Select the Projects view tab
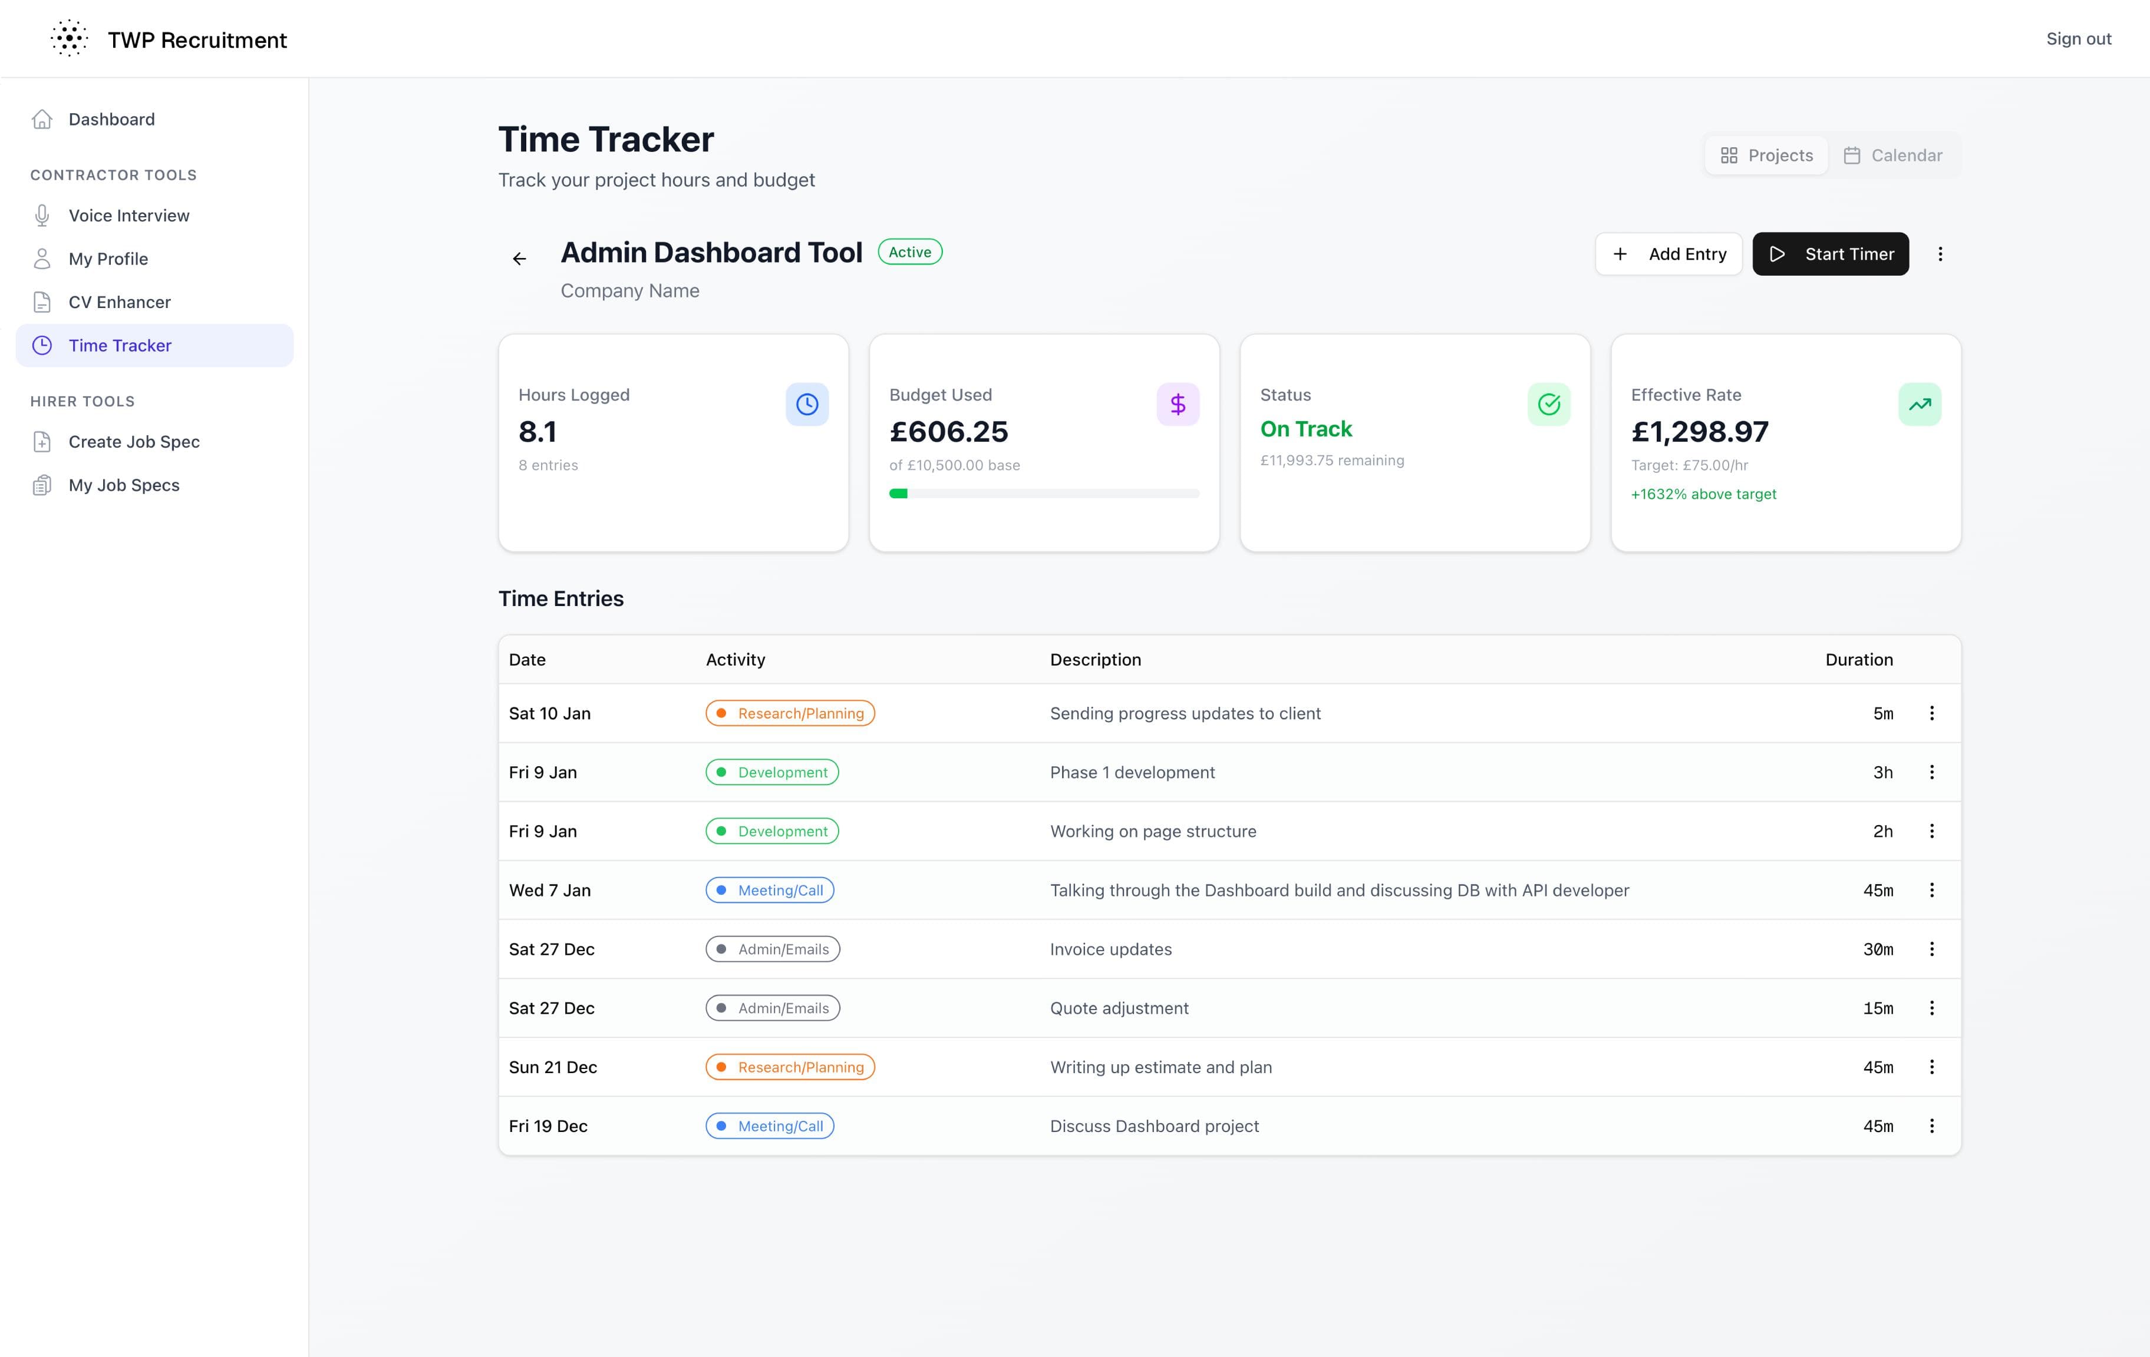Screen dimensions: 2150x1357 (x=1766, y=155)
